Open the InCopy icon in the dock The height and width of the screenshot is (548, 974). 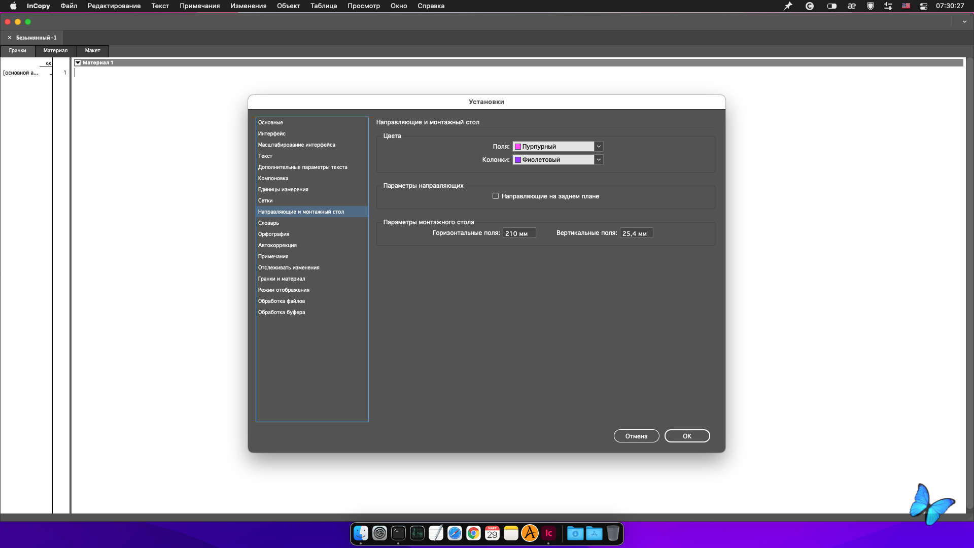click(x=548, y=533)
